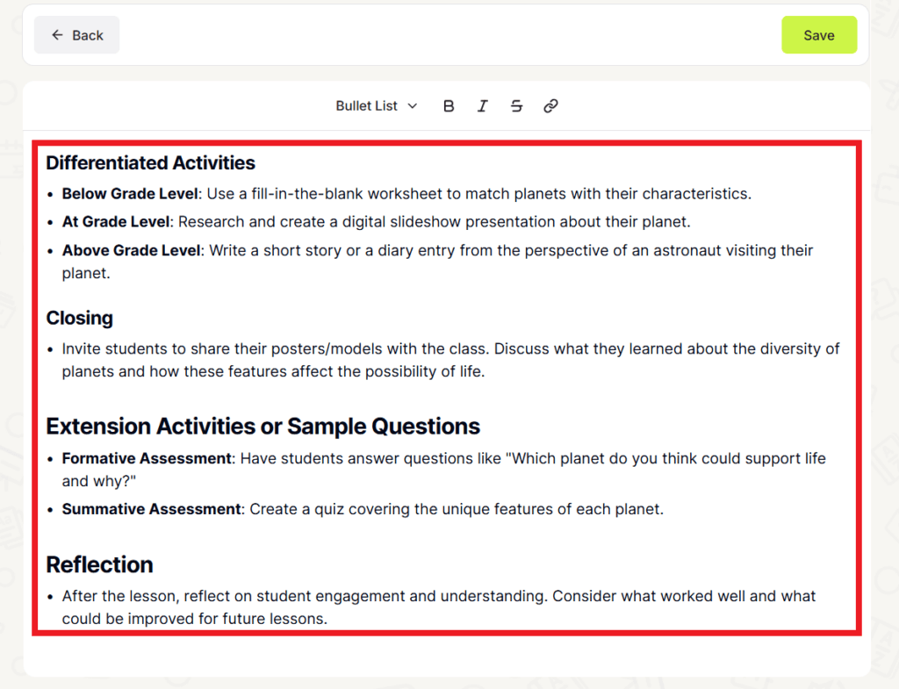Toggle italic formatting

[482, 105]
